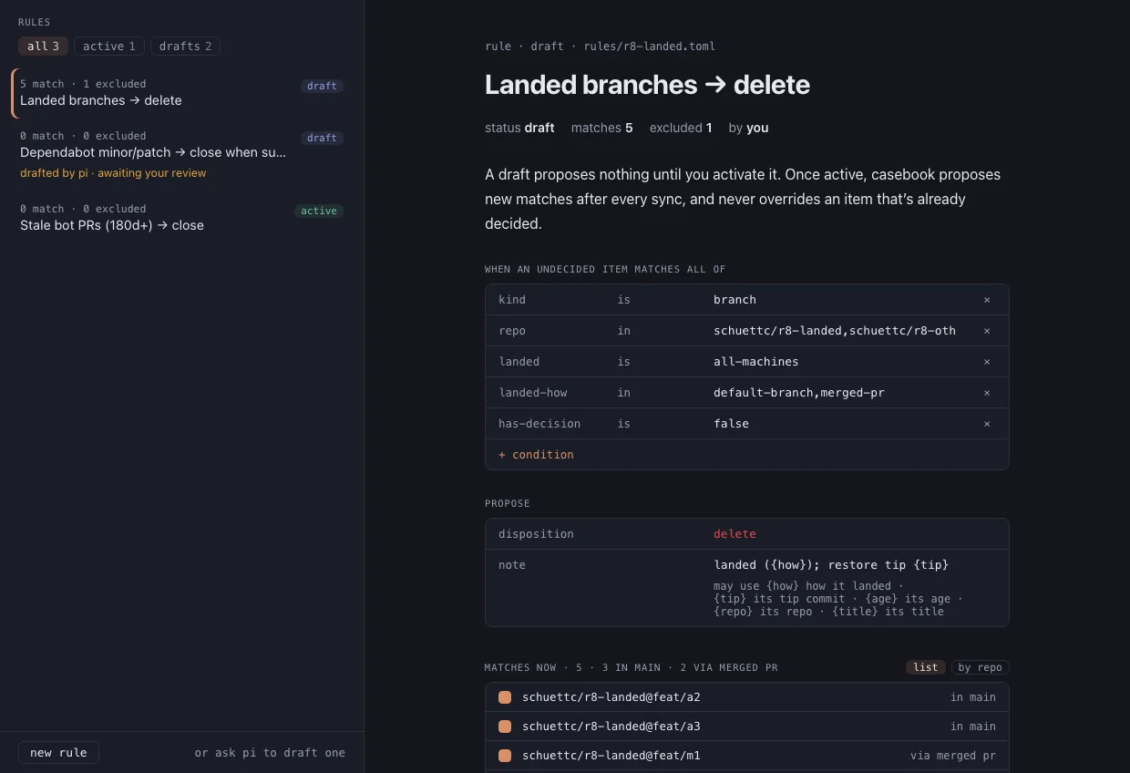Screen dimensions: 1130x773
Task: Click the active badge on Stale bot PRs
Action: pyautogui.click(x=319, y=211)
